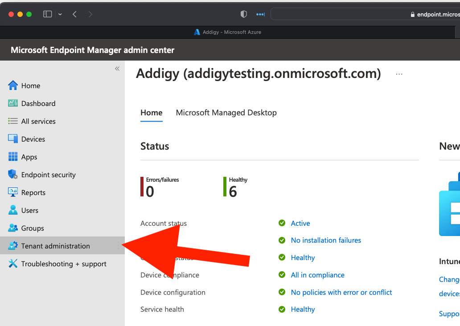The width and height of the screenshot is (460, 326).
Task: Click the lock icon in the address bar
Action: point(412,14)
